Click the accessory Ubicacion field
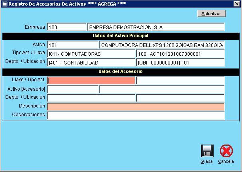 180,98
